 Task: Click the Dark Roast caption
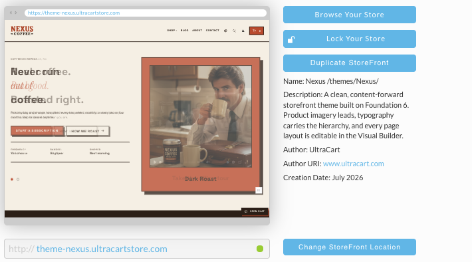201,179
